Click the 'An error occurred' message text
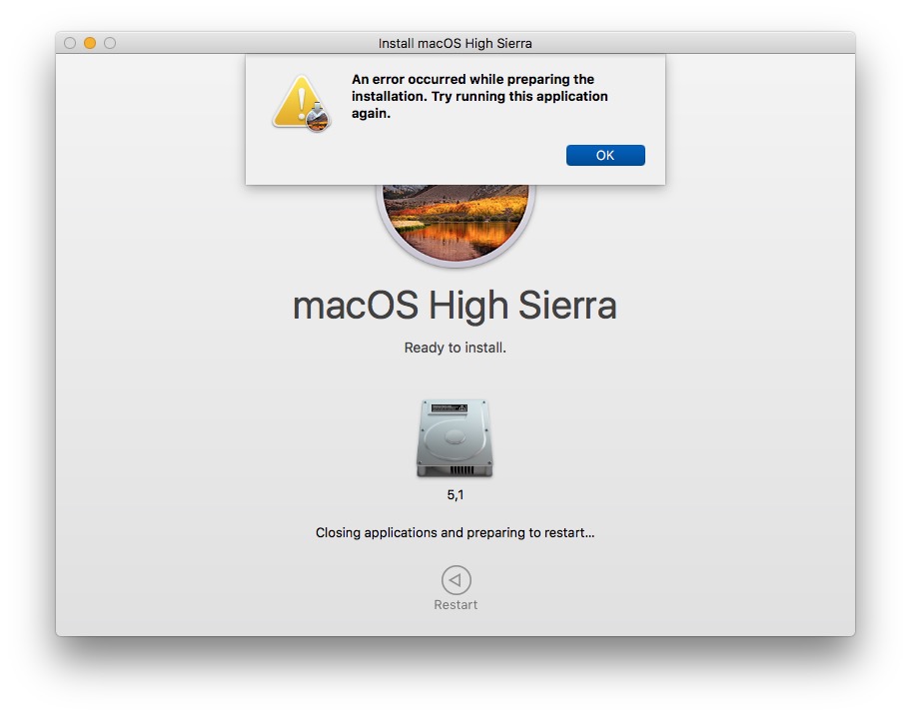The height and width of the screenshot is (716, 911). click(479, 97)
